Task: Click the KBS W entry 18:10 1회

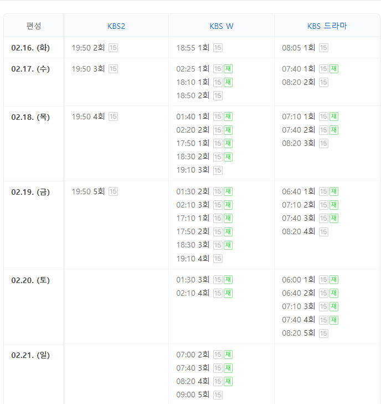Action: tap(193, 82)
